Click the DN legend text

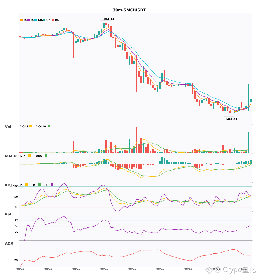(57, 20)
